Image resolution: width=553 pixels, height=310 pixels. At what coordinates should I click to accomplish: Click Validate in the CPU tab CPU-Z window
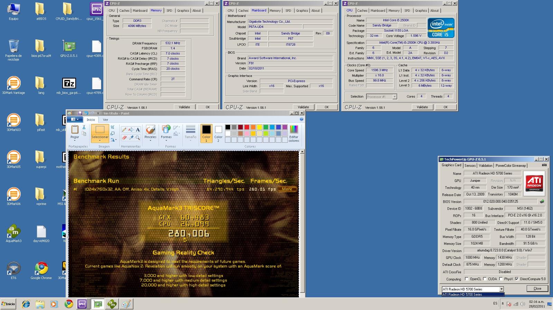point(422,107)
